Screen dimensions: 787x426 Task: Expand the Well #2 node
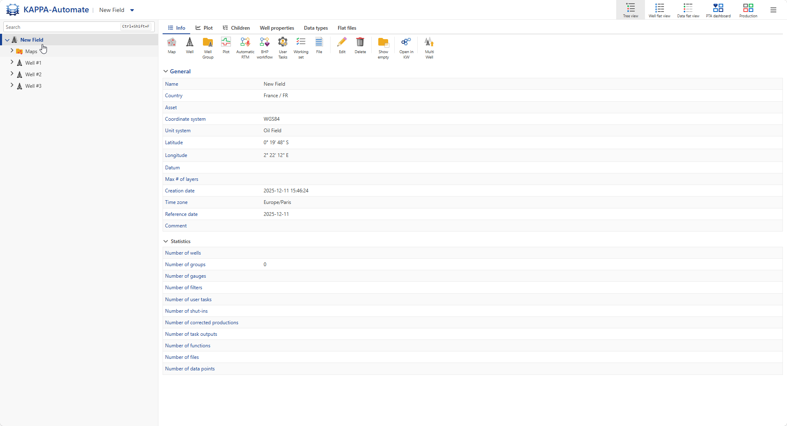[x=12, y=74]
